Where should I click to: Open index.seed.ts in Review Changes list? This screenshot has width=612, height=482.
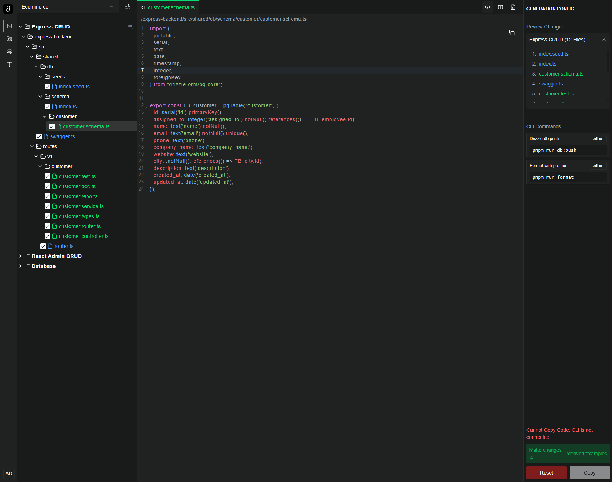coord(554,54)
